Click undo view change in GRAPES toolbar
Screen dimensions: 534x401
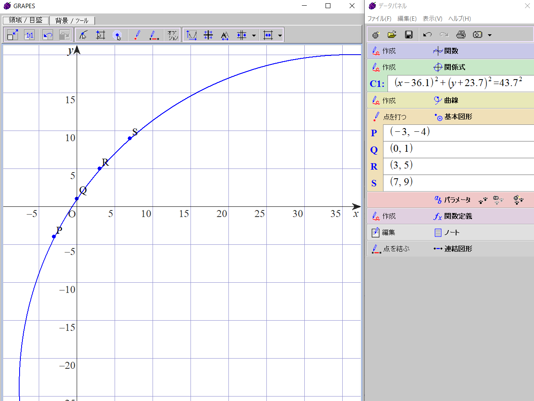point(48,35)
